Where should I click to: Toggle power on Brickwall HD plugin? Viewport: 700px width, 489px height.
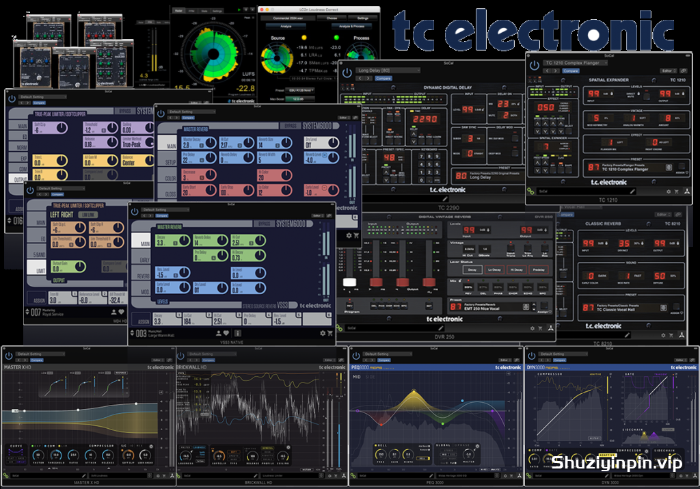click(x=180, y=356)
